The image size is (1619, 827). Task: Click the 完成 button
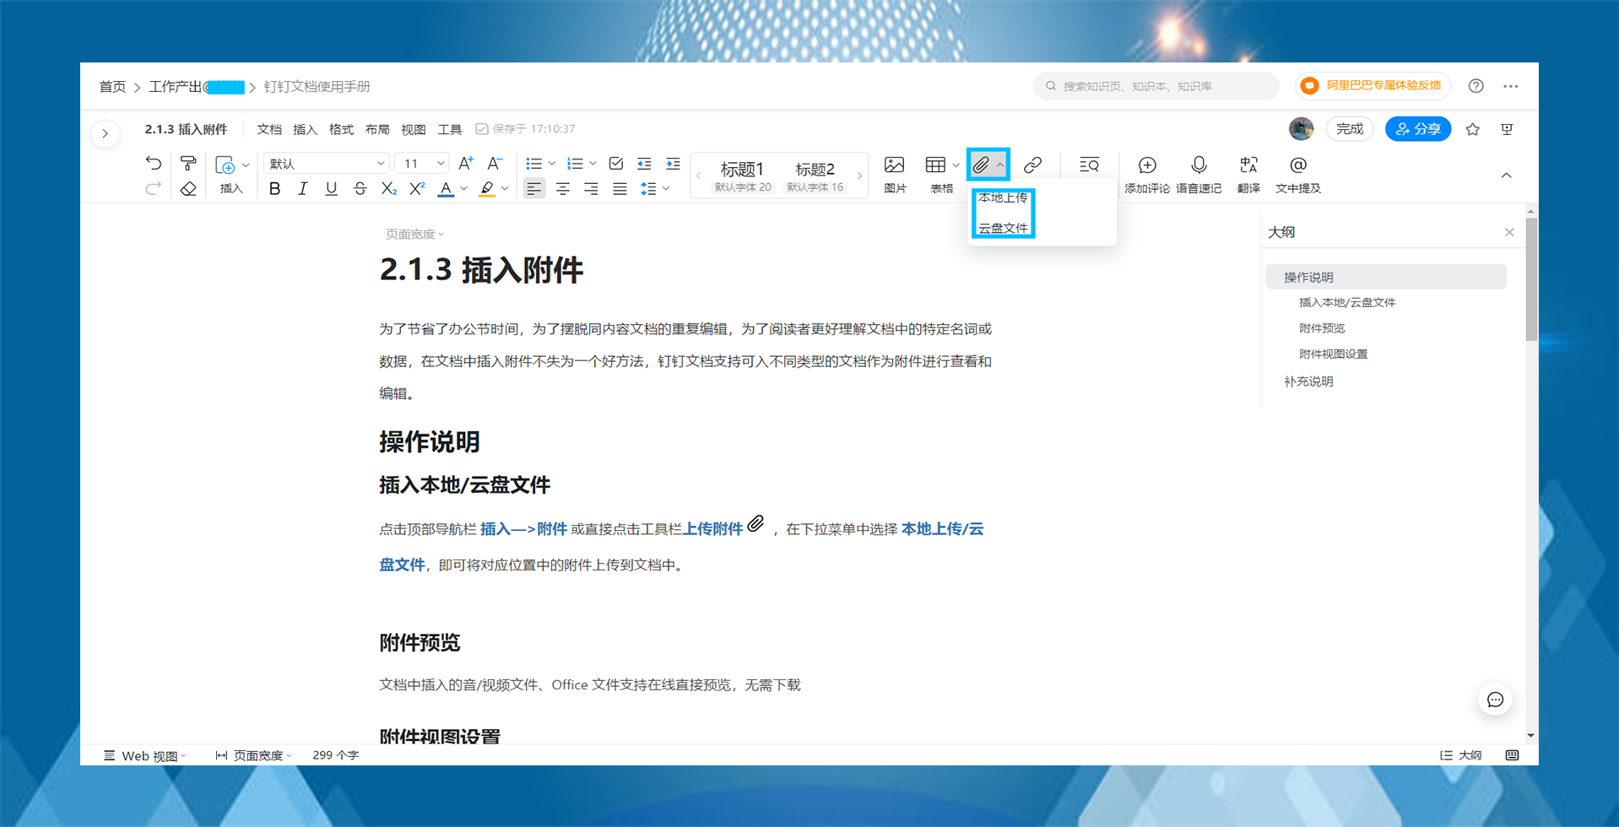coord(1349,128)
